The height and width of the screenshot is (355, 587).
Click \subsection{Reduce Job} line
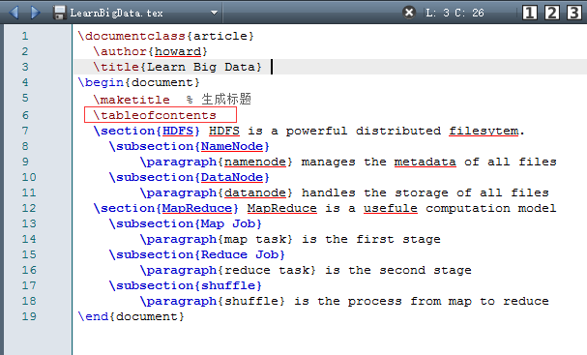coord(197,254)
